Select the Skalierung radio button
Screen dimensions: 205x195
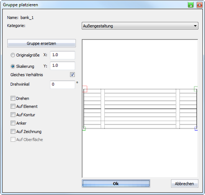coord(13,67)
